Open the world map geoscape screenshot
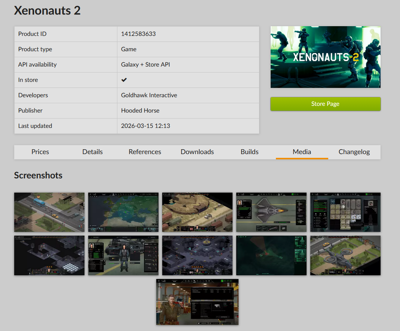Image resolution: width=400 pixels, height=331 pixels. (x=123, y=212)
